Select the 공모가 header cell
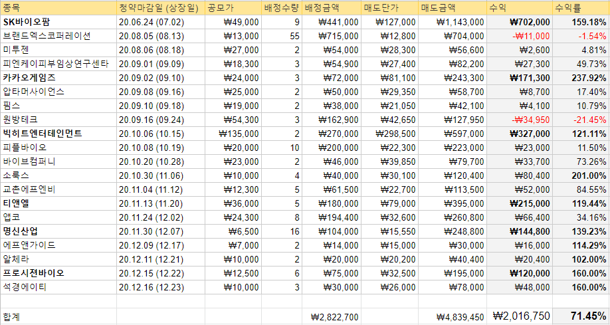Viewport: 610px width, 325px height. pos(233,8)
